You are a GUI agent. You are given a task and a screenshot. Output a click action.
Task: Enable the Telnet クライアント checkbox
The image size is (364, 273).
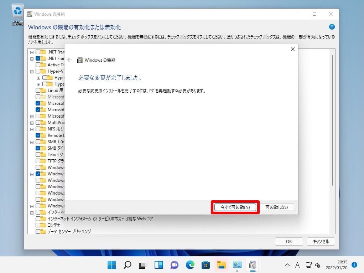38,155
